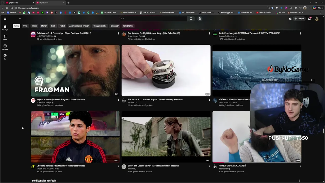Open the Facebook bookmark icon

[x=61, y=12]
